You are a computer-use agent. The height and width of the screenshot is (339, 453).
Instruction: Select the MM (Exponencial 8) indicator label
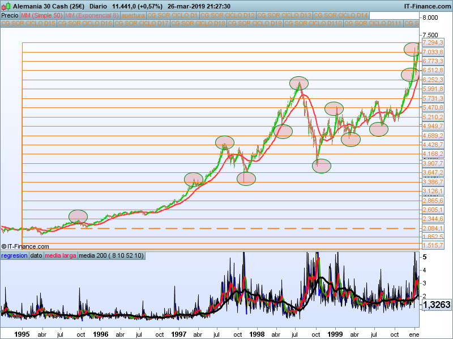(92, 15)
